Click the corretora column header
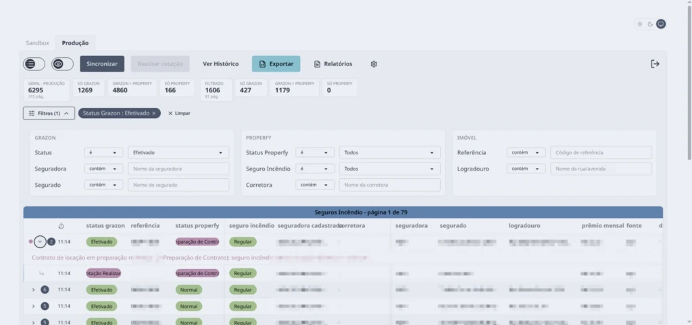 352,225
